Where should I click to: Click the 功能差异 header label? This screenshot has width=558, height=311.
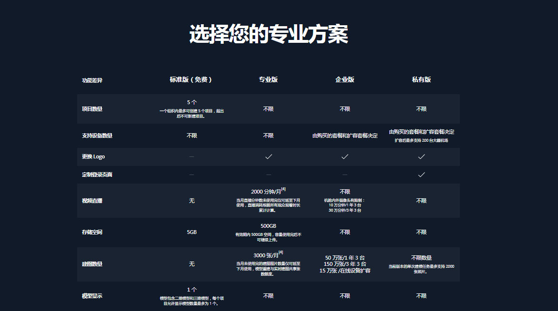point(92,80)
